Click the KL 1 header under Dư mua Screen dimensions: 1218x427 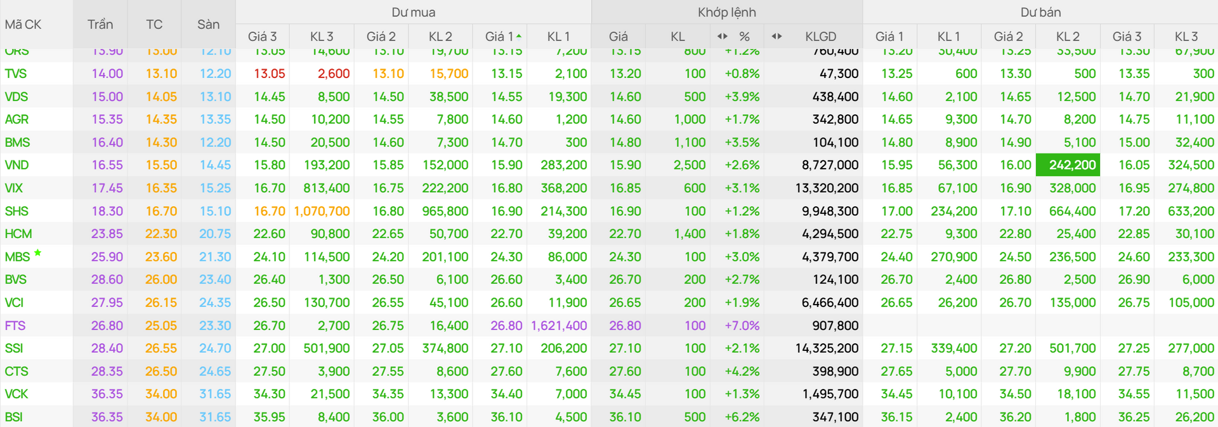click(558, 36)
